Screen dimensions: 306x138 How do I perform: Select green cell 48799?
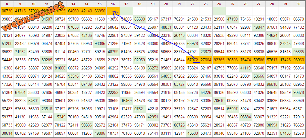(113, 52)
